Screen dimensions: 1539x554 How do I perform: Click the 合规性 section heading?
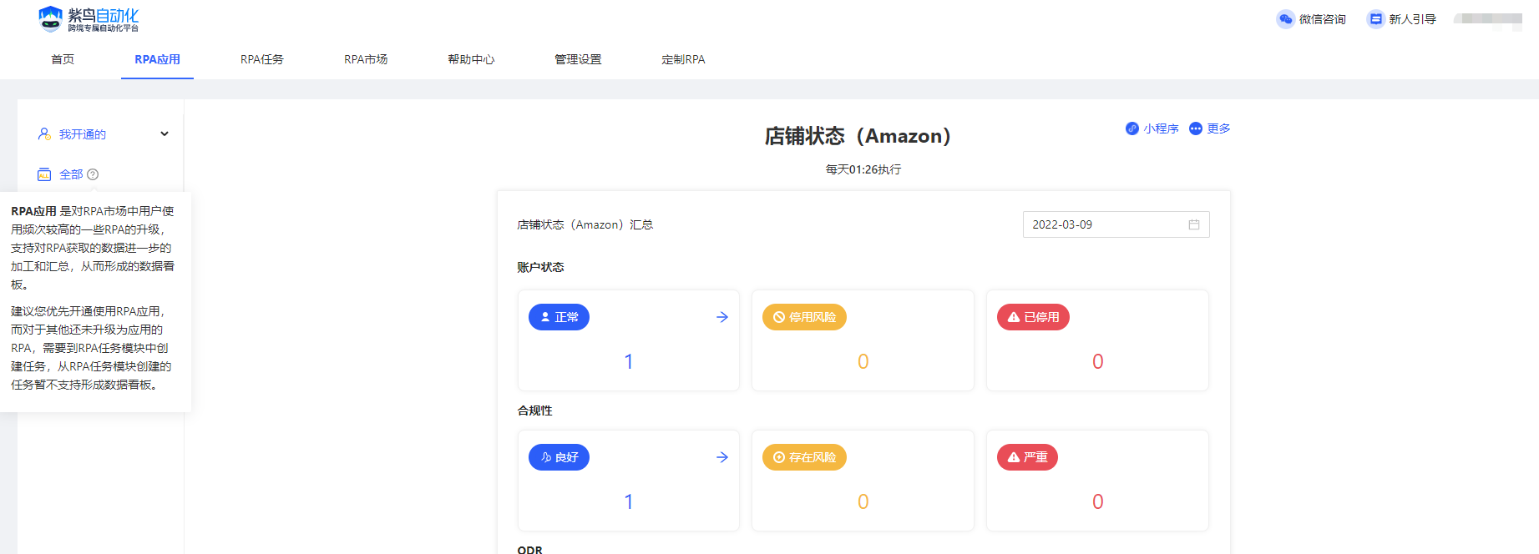(534, 410)
